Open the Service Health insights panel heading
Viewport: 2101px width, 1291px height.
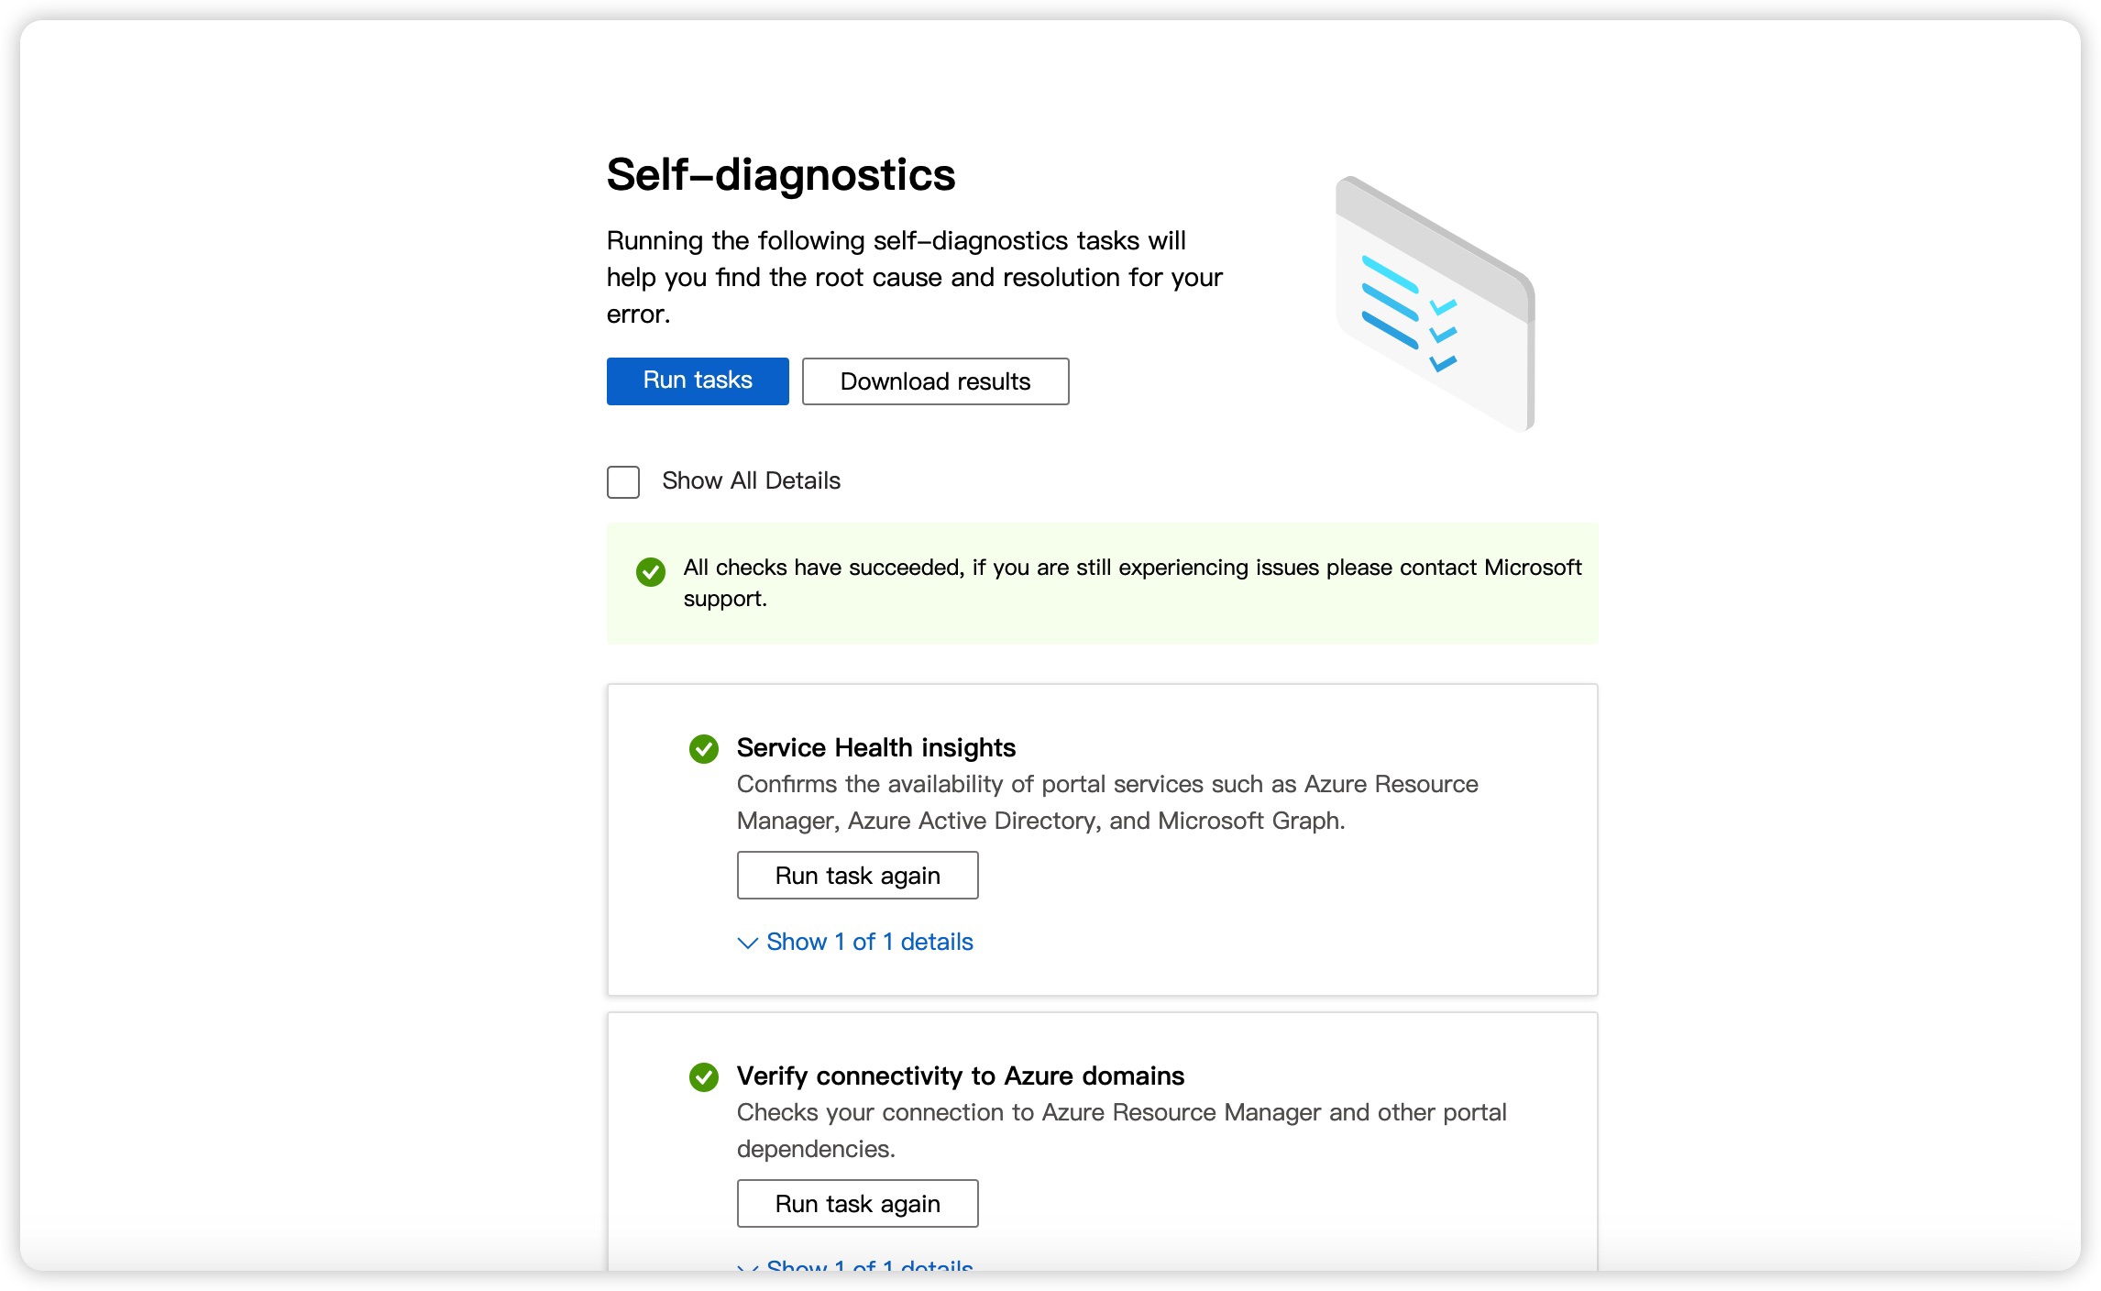click(875, 747)
